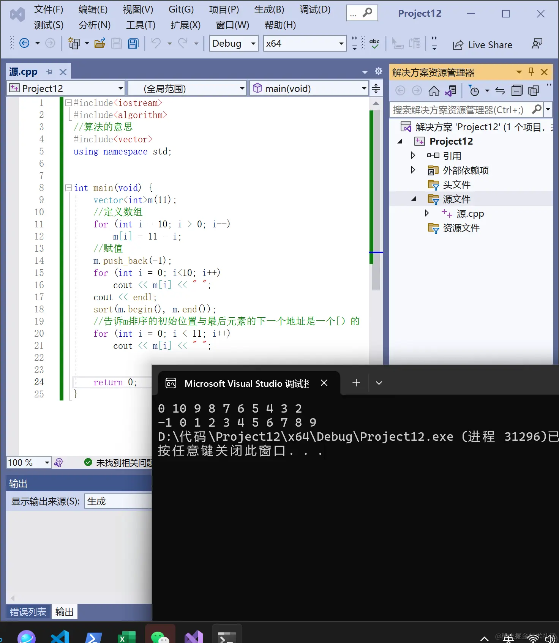559x643 pixels.
Task: Open the (全局范围) scope dropdown
Action: (187, 88)
